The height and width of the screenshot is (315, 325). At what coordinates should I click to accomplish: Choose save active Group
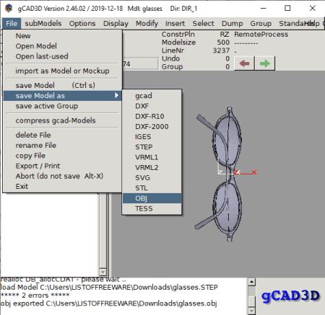tap(62, 106)
